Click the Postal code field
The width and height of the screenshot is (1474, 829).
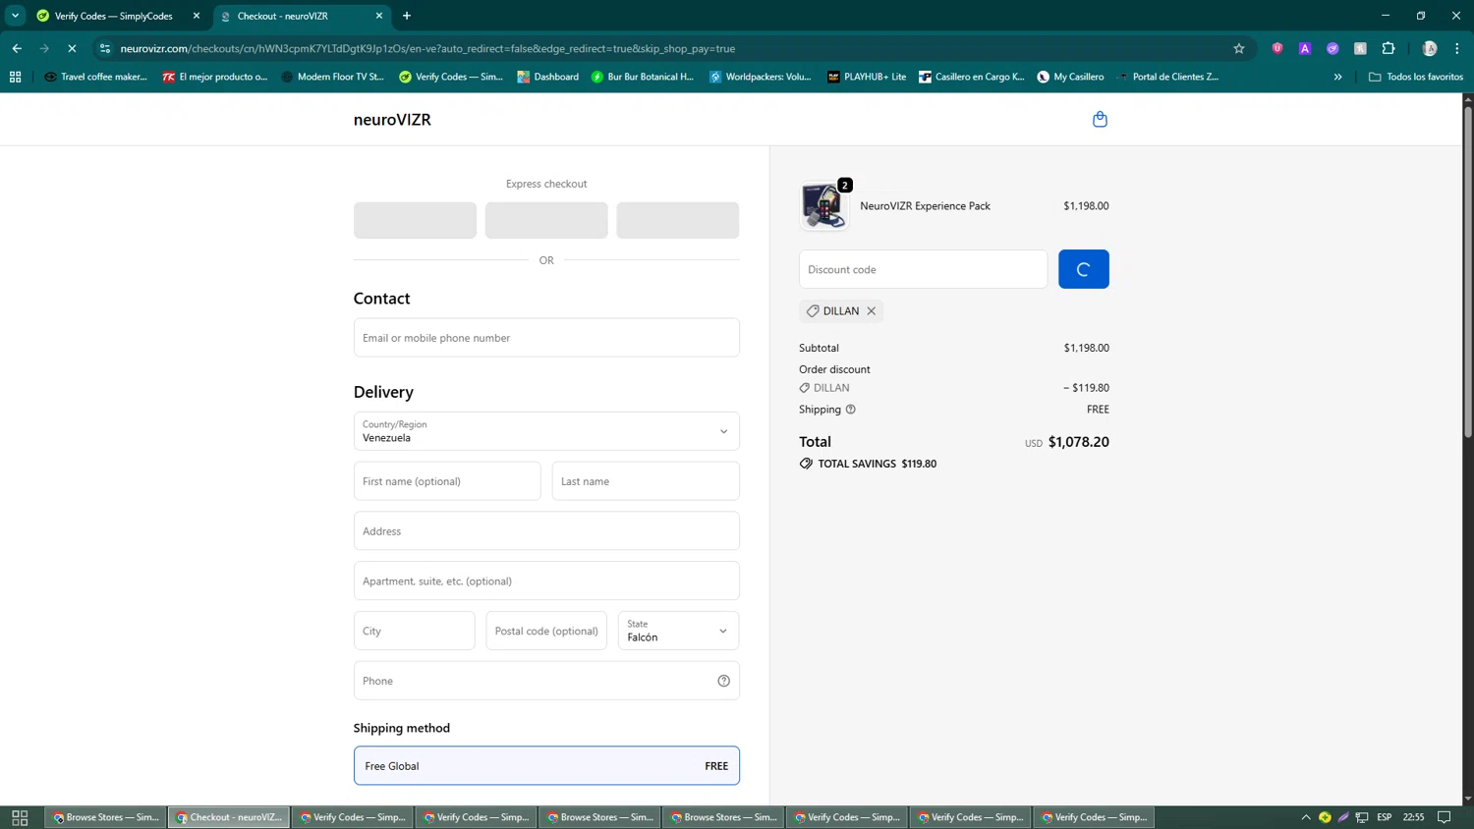(546, 631)
